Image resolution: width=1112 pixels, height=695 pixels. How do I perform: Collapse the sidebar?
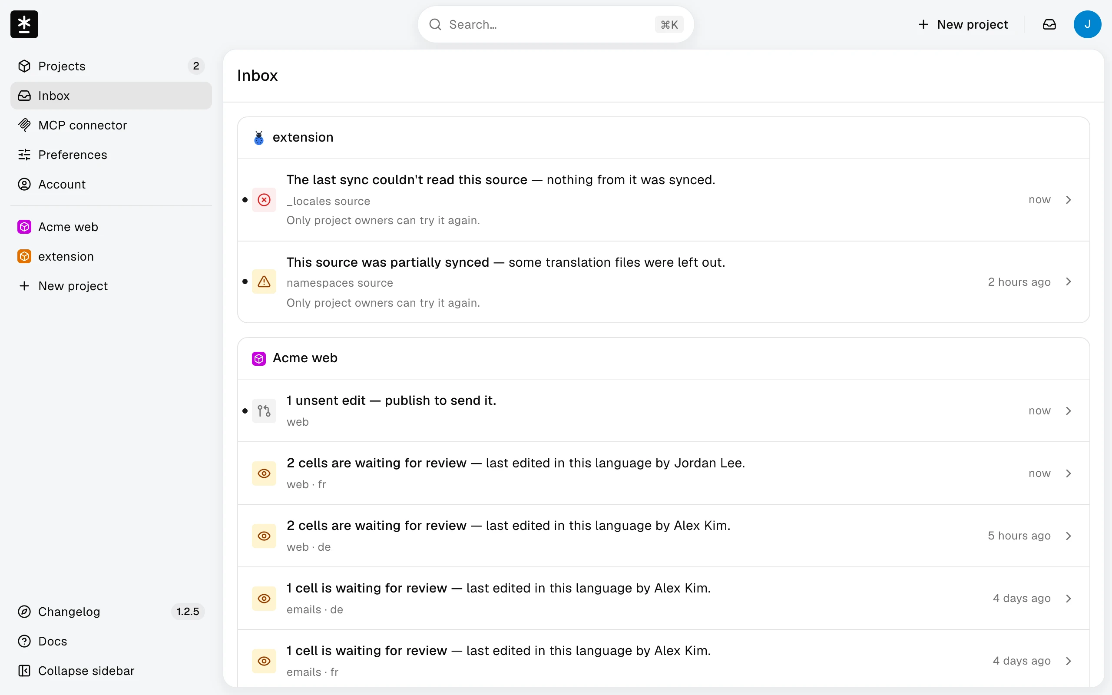pos(111,670)
